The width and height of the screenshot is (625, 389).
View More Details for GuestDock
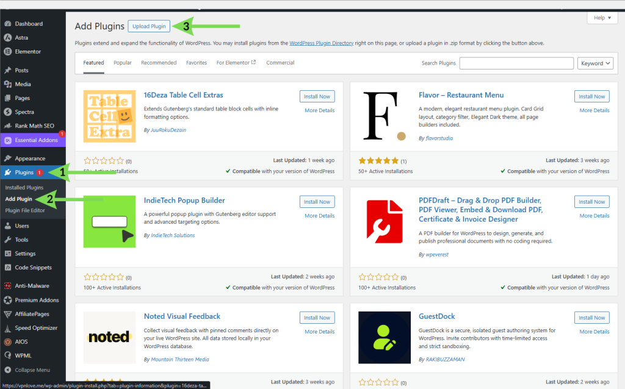point(594,332)
